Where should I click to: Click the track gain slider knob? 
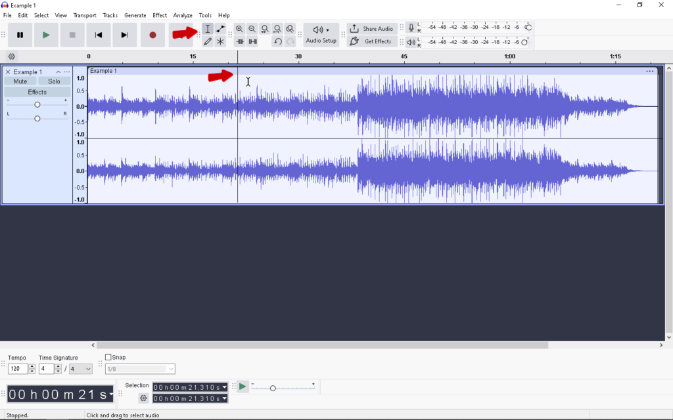(x=37, y=105)
